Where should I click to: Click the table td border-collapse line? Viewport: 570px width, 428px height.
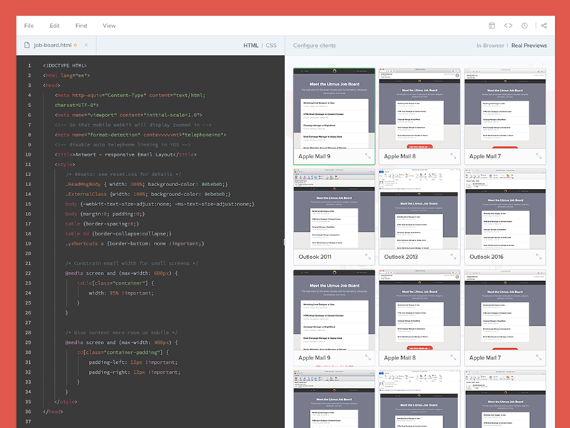point(118,234)
